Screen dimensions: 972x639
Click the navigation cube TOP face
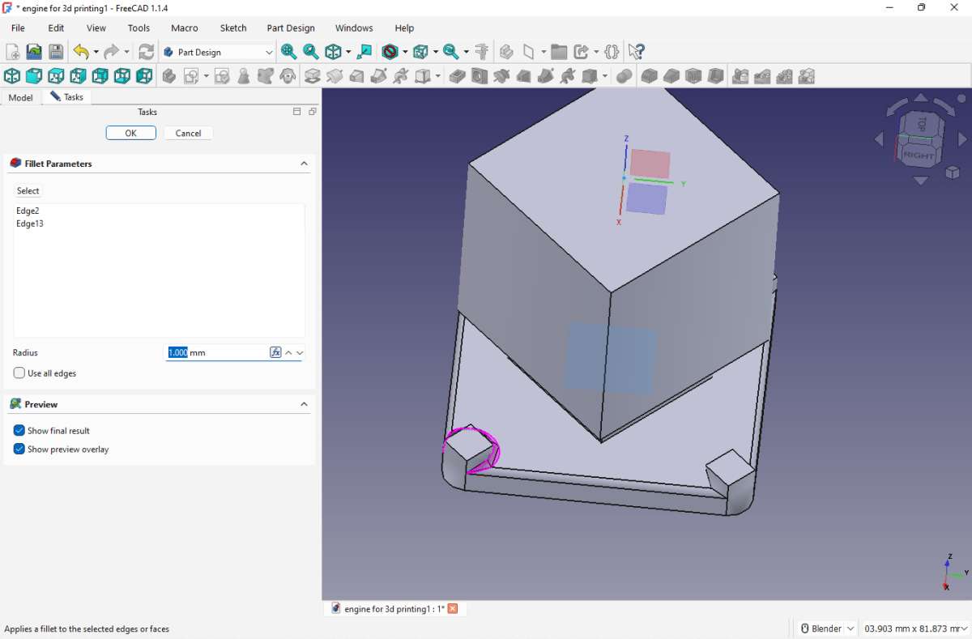click(922, 124)
